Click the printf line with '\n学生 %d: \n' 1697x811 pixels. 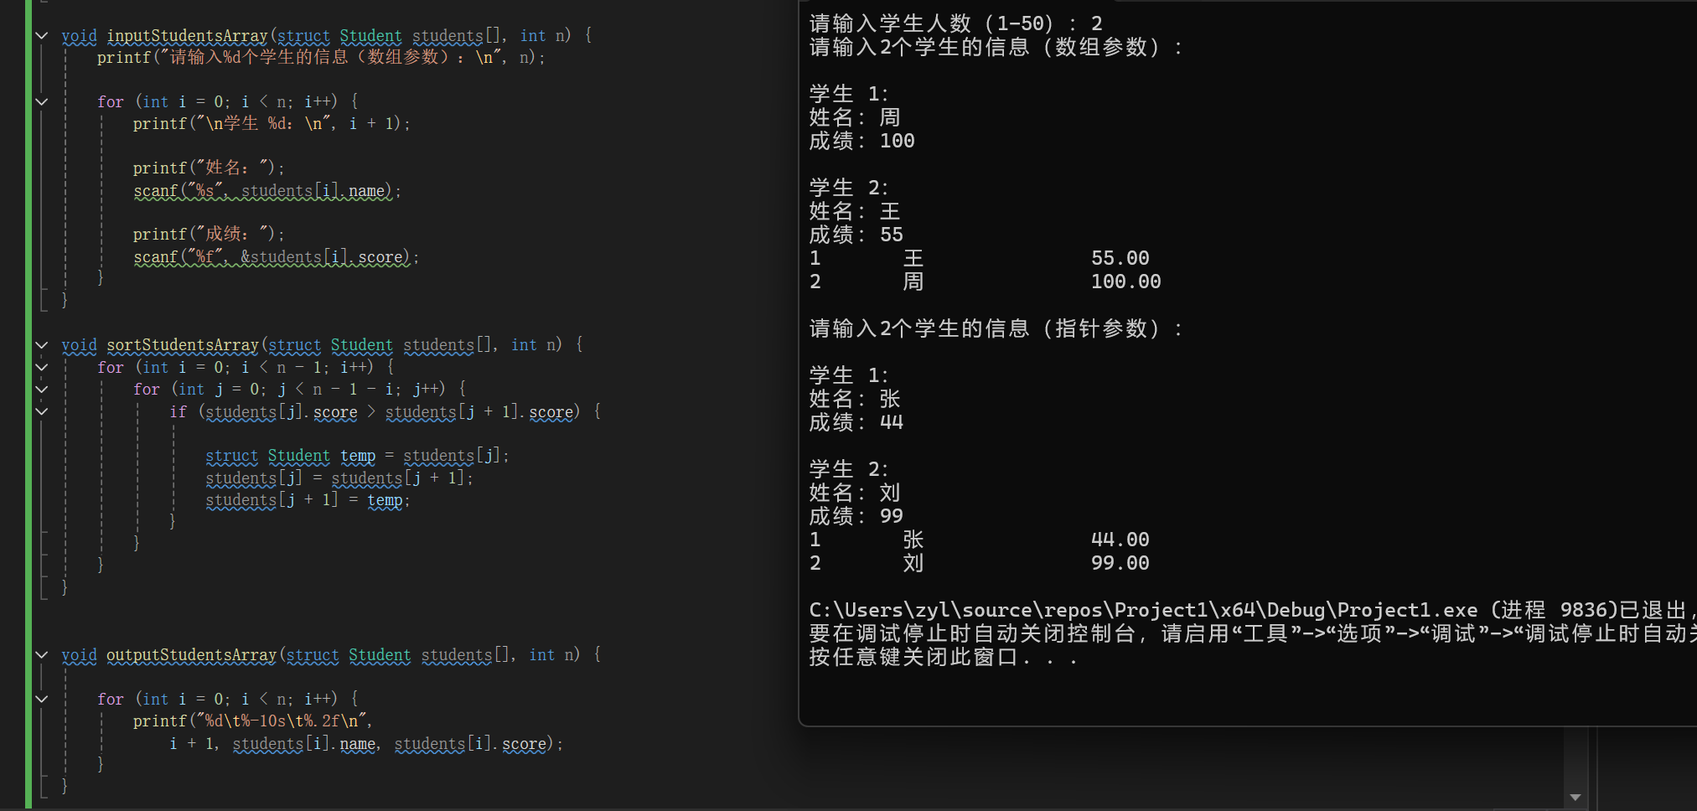(272, 123)
